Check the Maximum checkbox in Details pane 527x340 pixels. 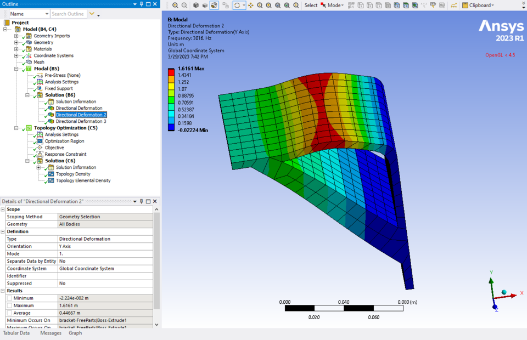pos(9,305)
